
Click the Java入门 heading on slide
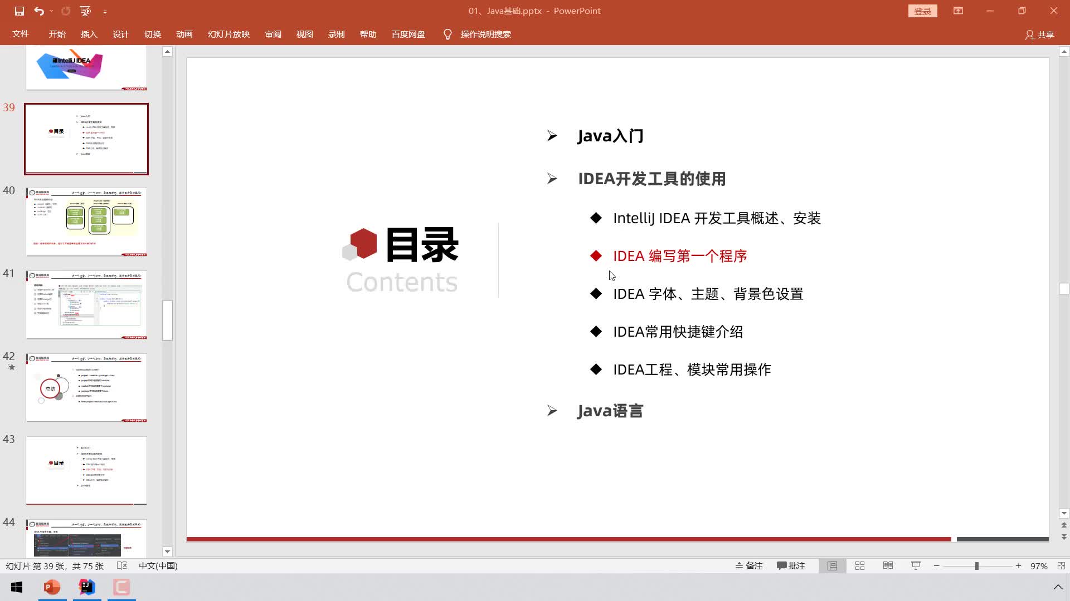tap(610, 136)
